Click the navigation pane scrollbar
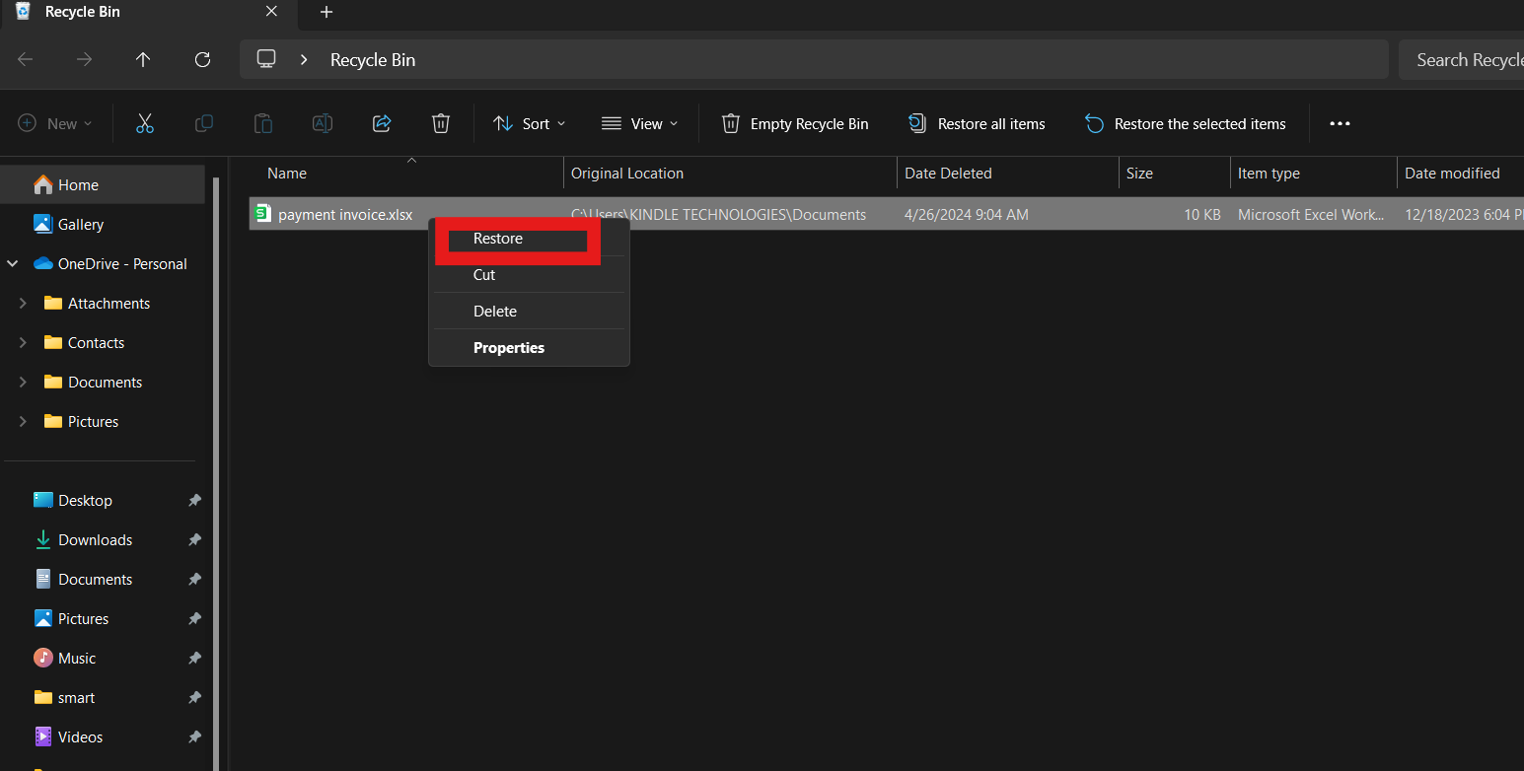Image resolution: width=1524 pixels, height=771 pixels. (217, 473)
